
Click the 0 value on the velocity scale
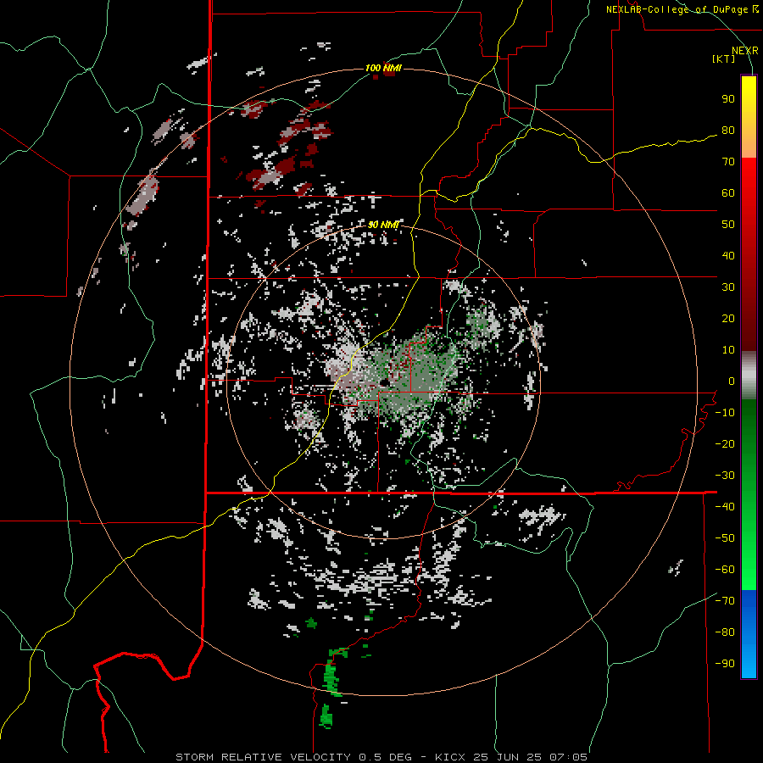click(732, 381)
